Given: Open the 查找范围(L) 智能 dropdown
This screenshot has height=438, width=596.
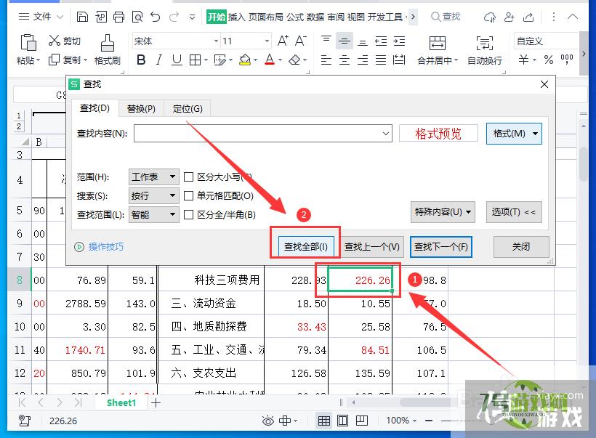Looking at the screenshot, I should pos(153,214).
